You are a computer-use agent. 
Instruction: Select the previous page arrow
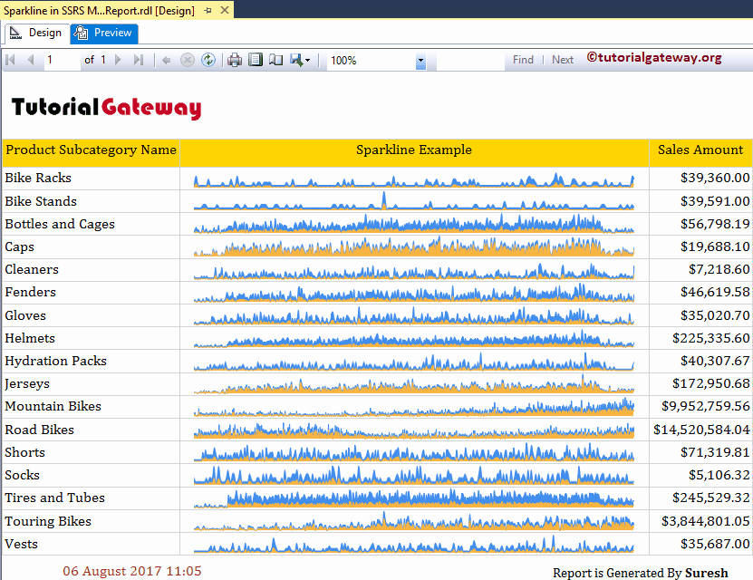(x=30, y=59)
